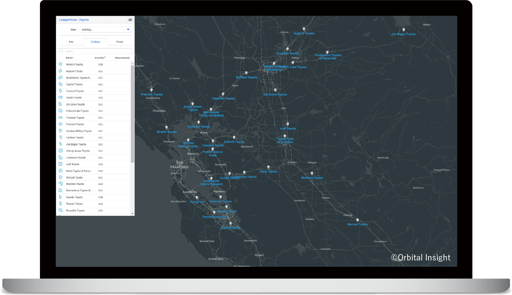
Task: Click the polygon icon for Concord Toyota row
Action: tap(60, 91)
